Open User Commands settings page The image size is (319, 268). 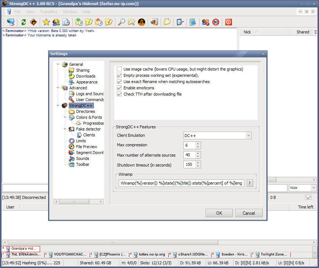pyautogui.click(x=90, y=100)
